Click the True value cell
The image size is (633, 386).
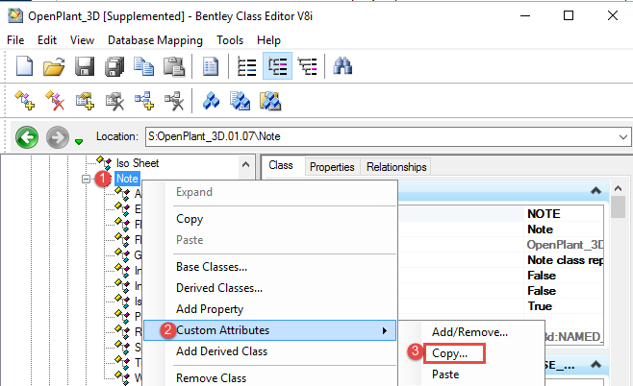click(566, 306)
